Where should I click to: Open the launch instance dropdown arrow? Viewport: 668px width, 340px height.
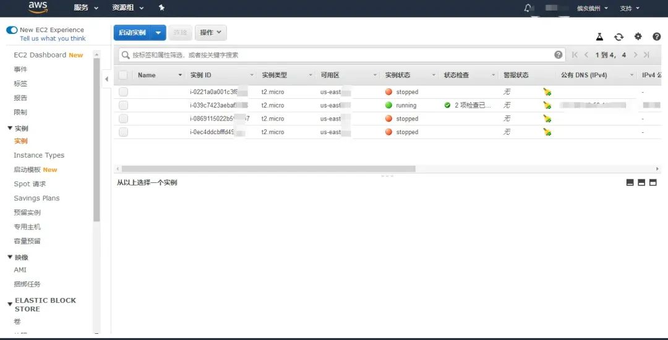point(158,33)
